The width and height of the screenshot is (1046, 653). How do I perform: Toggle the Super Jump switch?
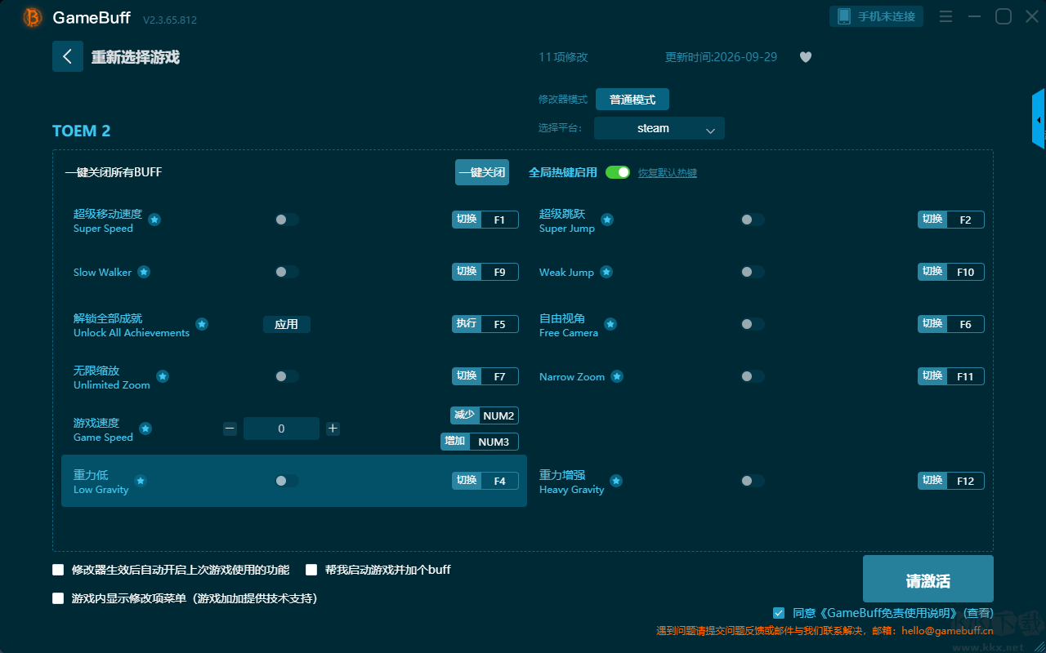pyautogui.click(x=753, y=220)
